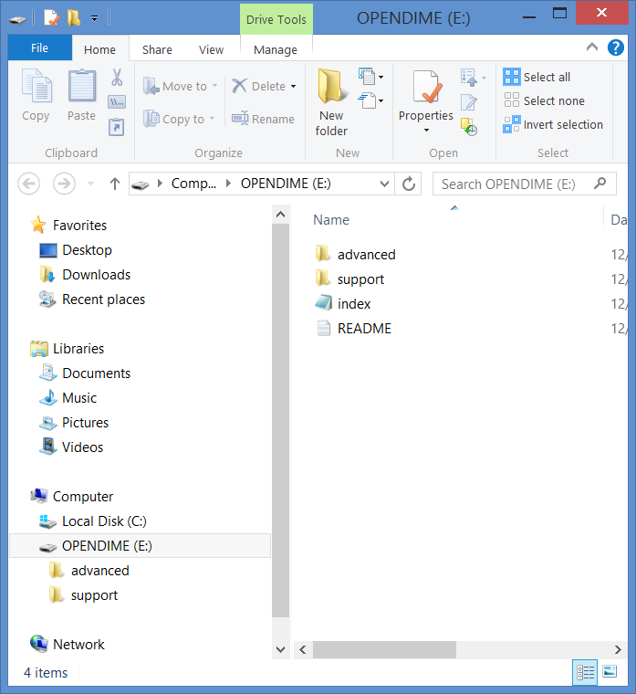
Task: Click Select none
Action: [544, 101]
